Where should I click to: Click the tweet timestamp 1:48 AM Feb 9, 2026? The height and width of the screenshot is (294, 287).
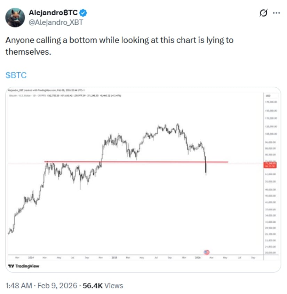point(40,286)
